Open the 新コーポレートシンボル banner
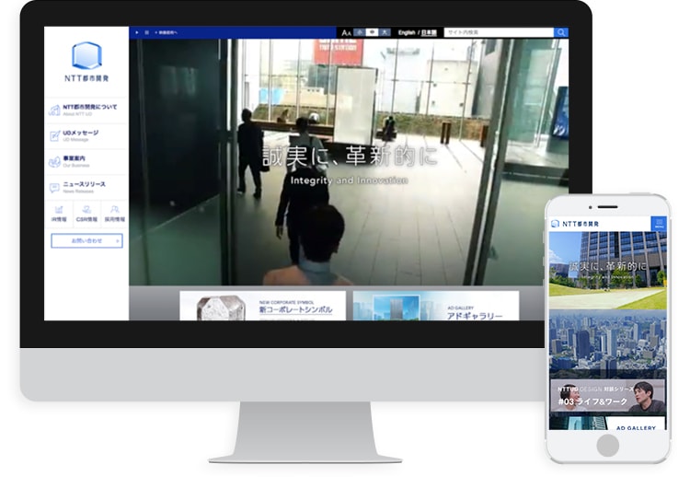 coord(262,307)
